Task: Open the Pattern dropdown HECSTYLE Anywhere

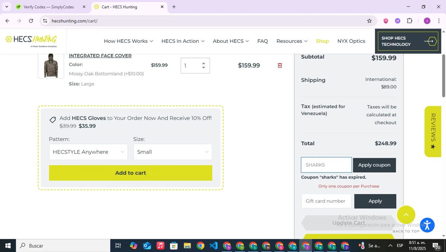Action: (x=88, y=152)
